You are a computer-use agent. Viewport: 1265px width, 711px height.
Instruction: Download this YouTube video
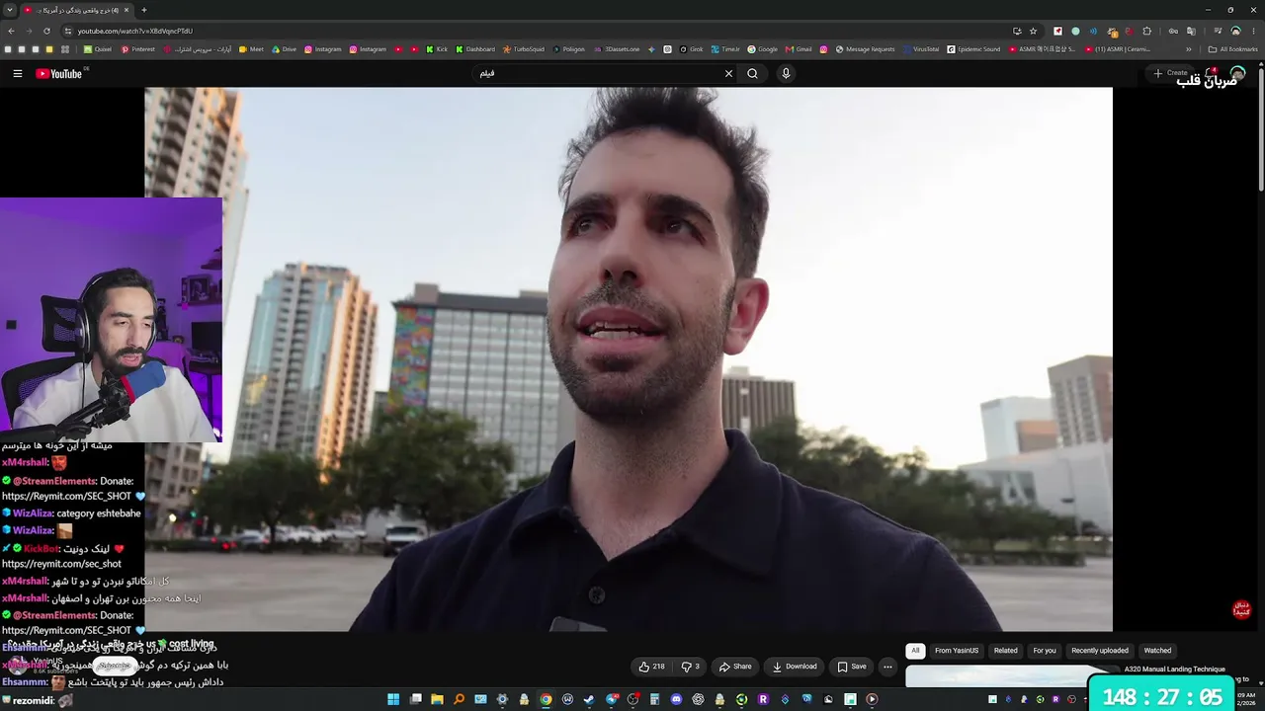click(x=795, y=667)
